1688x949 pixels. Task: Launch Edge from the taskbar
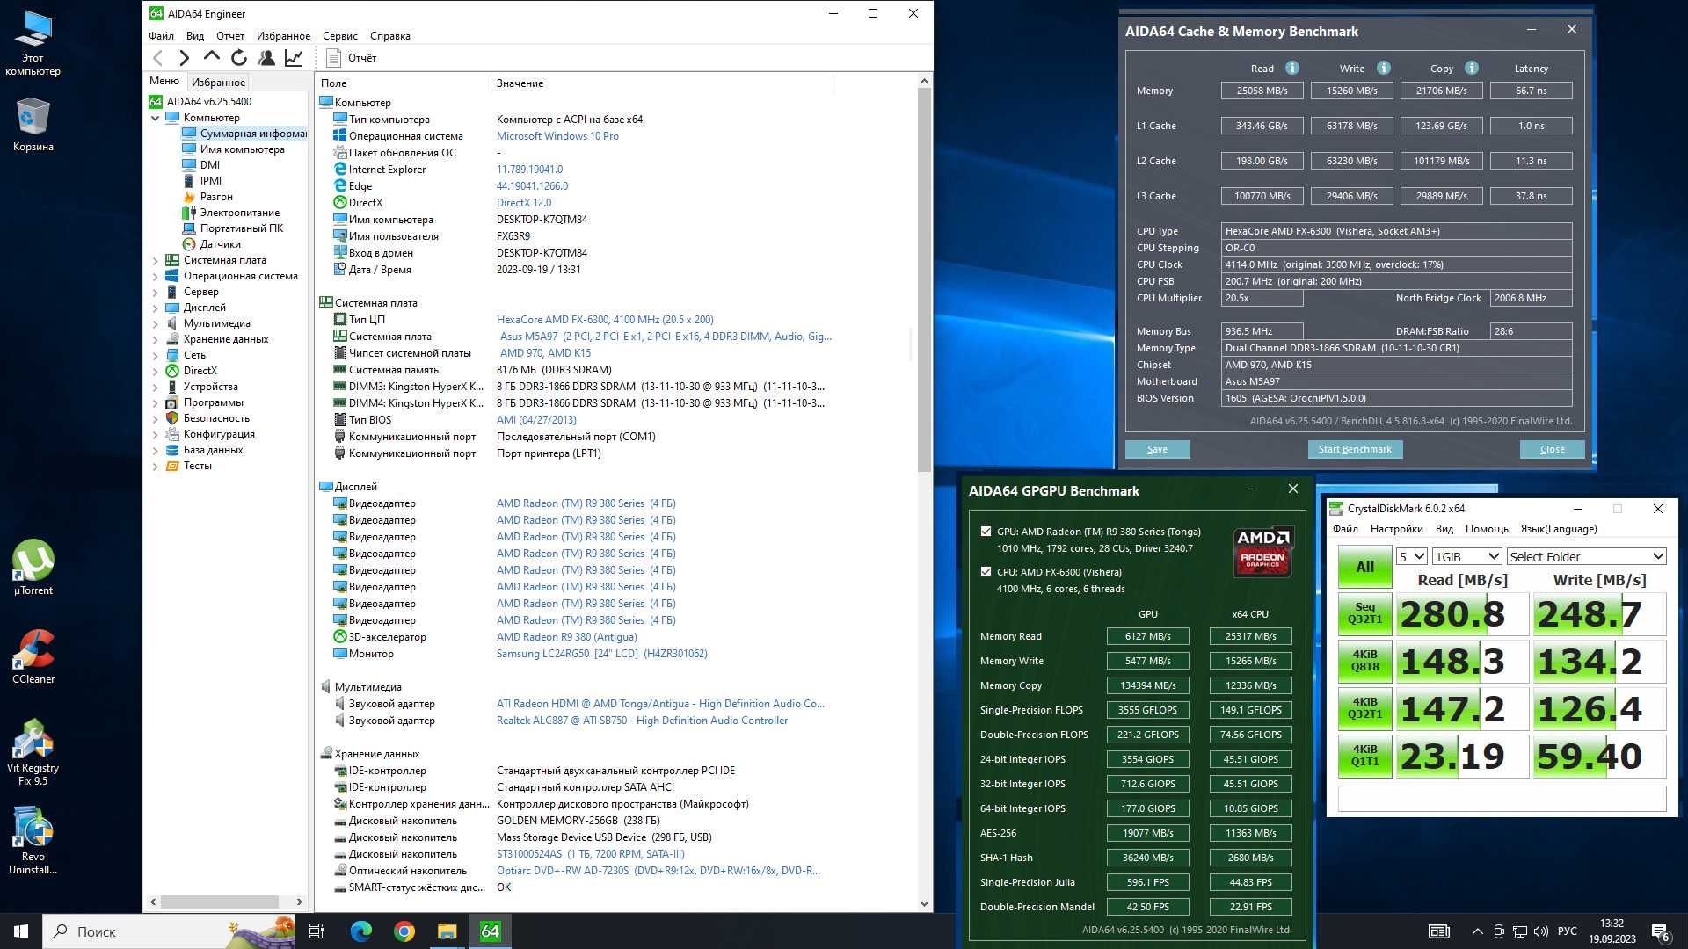(x=360, y=931)
